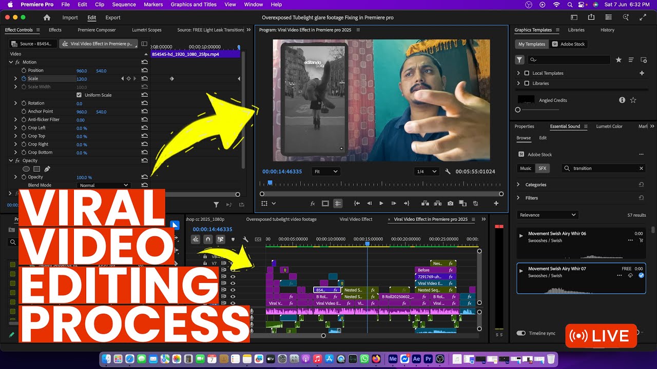This screenshot has height=369, width=657.
Task: Click the Safe Margins icon
Action: pos(325,203)
